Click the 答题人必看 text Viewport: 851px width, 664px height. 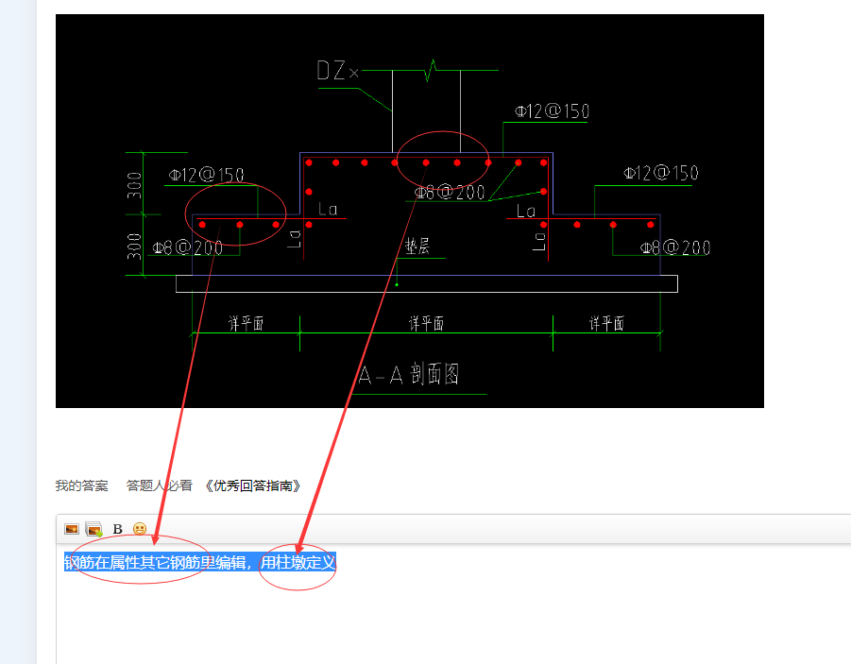[159, 485]
